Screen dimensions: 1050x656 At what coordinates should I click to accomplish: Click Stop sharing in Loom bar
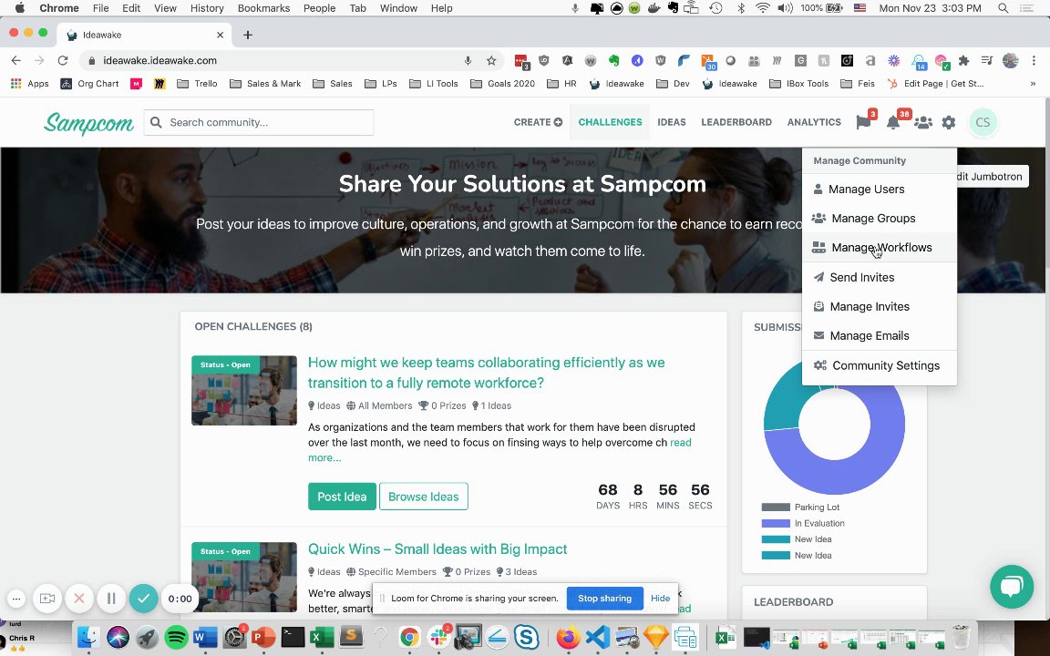coord(604,599)
